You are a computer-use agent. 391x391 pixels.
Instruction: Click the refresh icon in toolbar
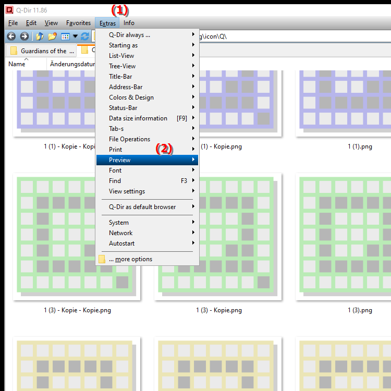click(85, 36)
